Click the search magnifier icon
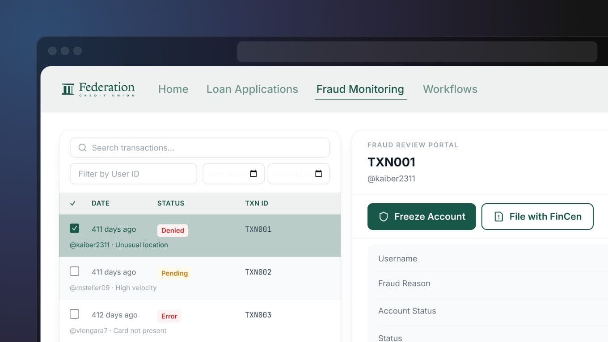Viewport: 608px width, 342px height. 82,148
